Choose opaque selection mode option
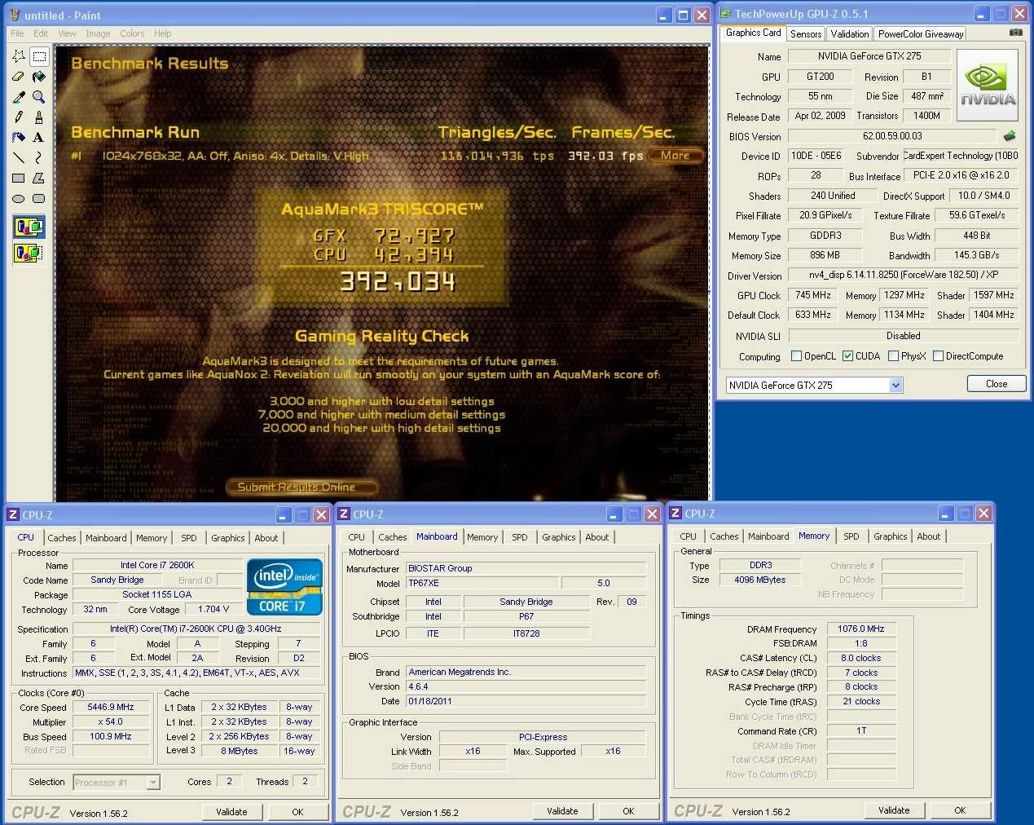 29,227
